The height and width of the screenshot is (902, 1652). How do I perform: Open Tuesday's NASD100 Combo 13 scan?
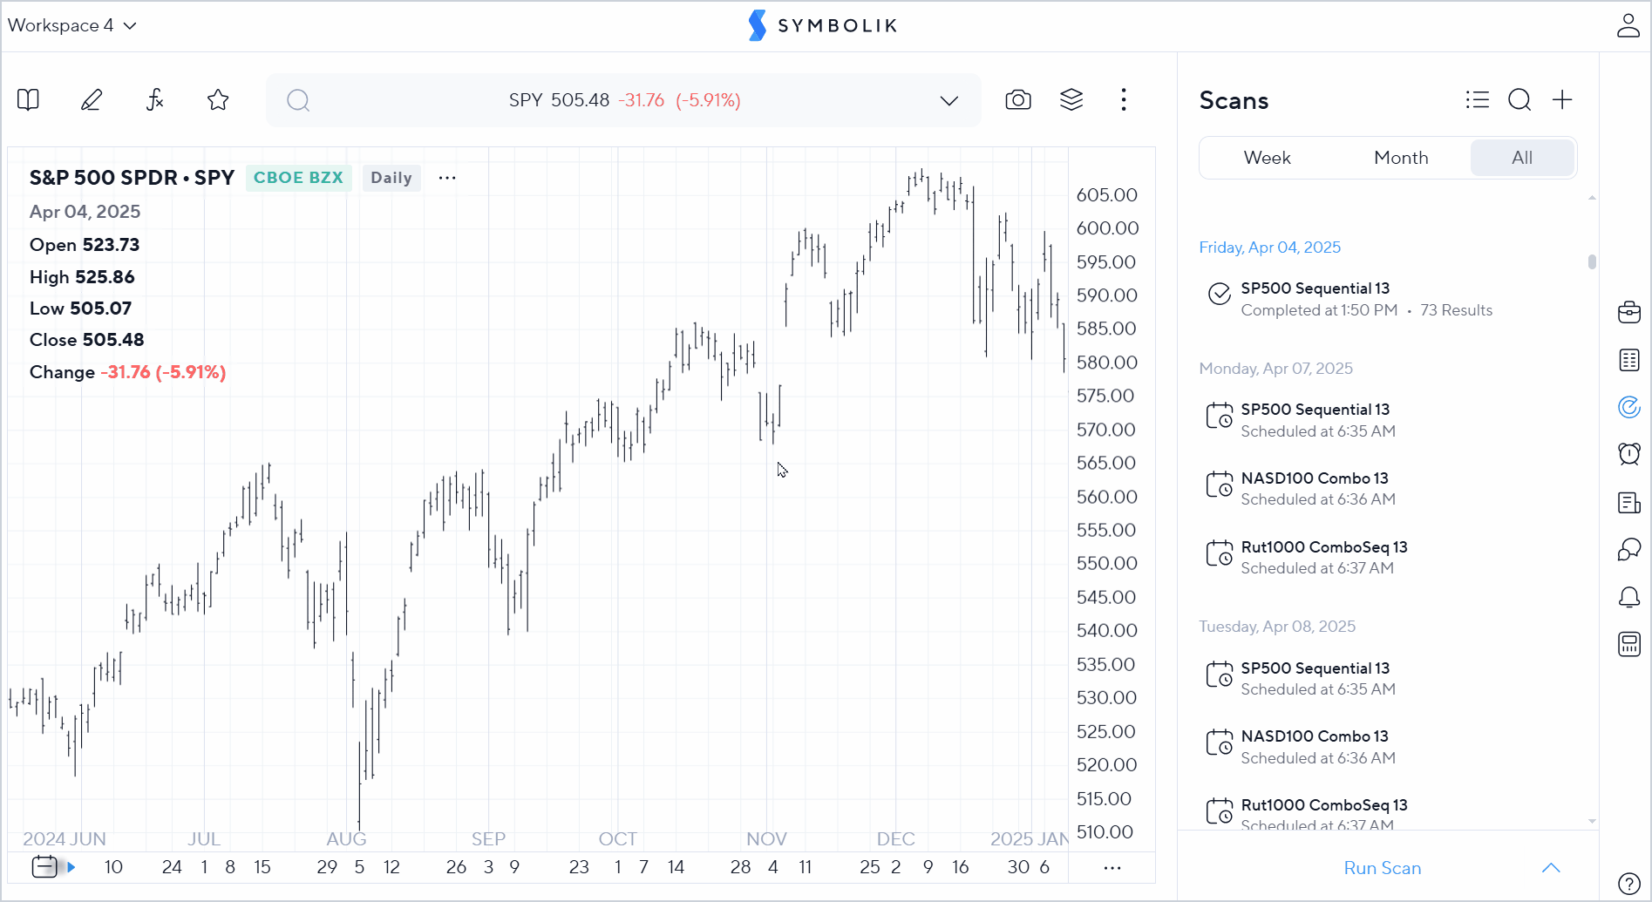(x=1388, y=747)
